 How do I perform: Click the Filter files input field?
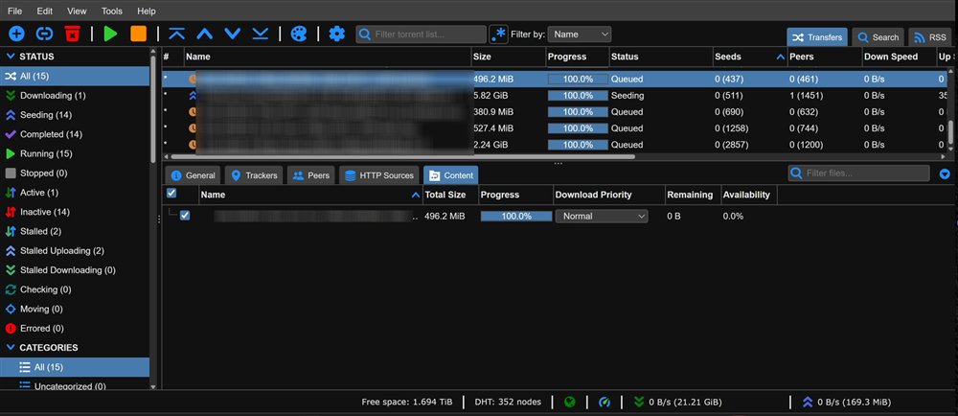[859, 173]
